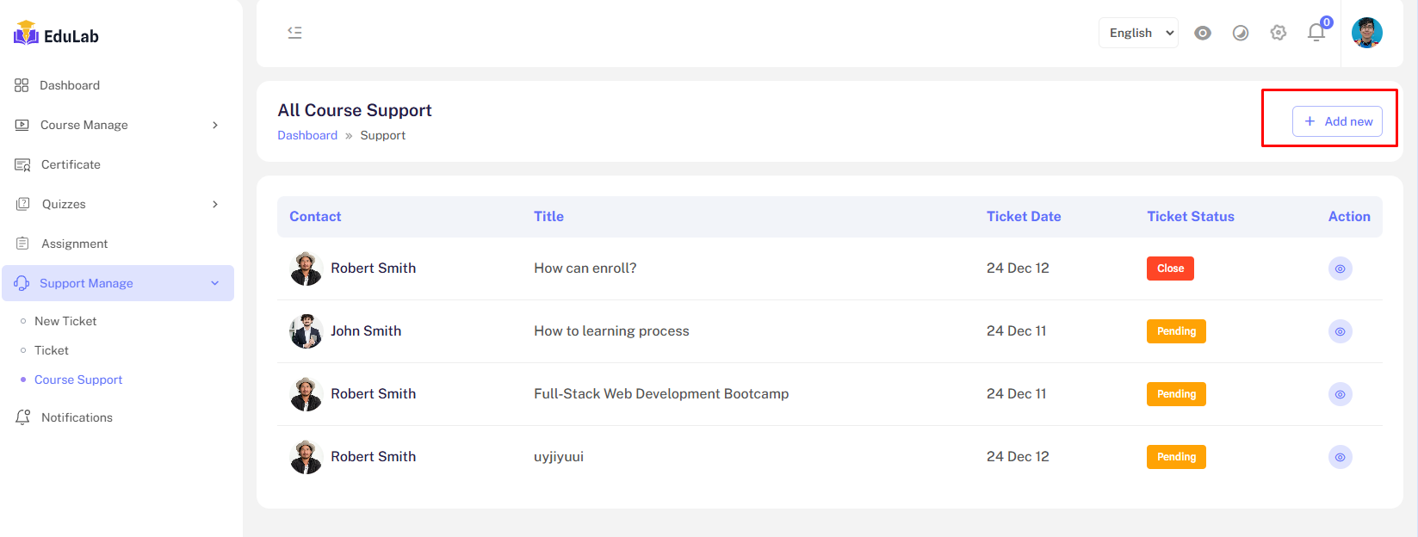Screen dimensions: 1418x537
Task: Expand the Course Manage menu
Action: [118, 125]
